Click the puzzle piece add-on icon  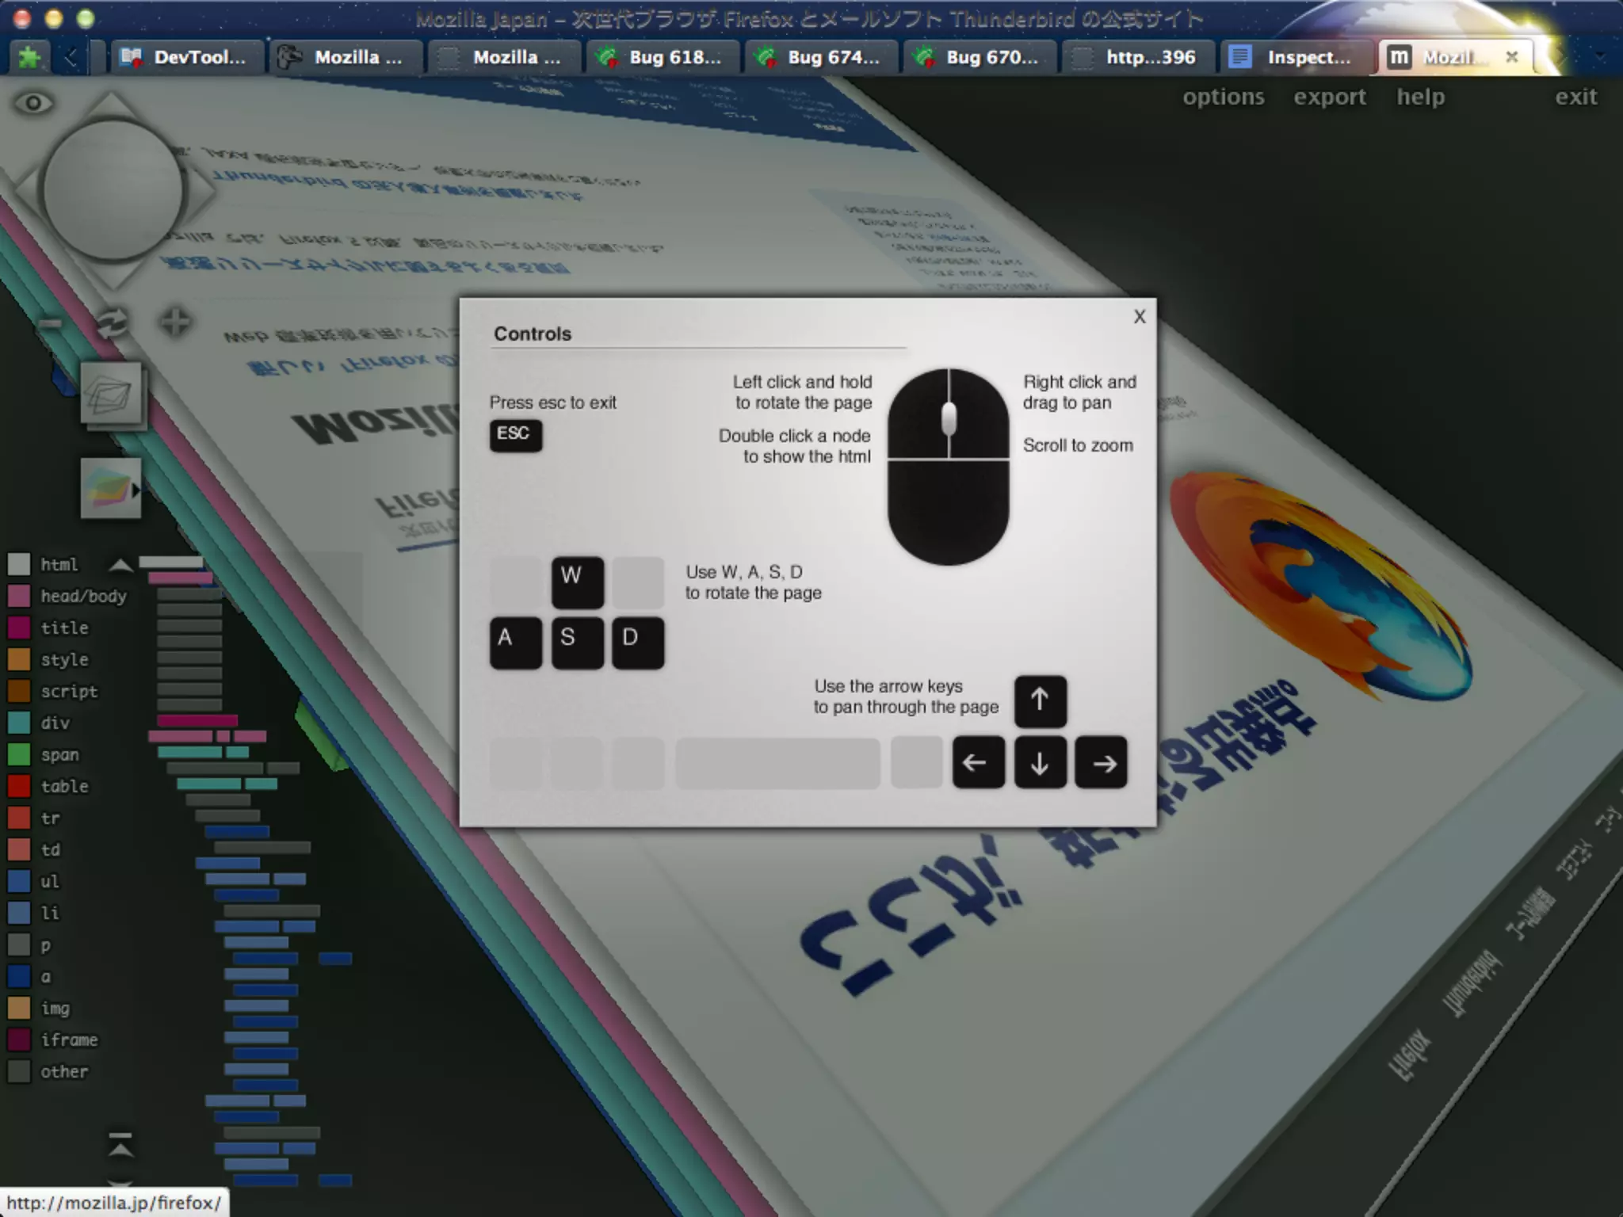(30, 57)
